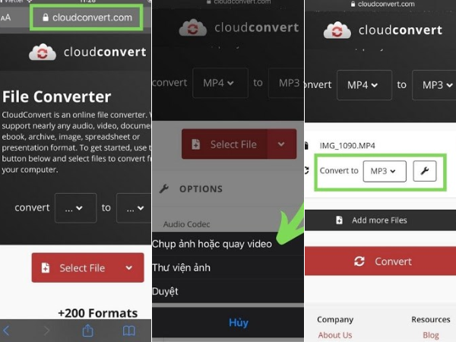Click the wrench settings button beside Convert to MP3

click(x=424, y=172)
